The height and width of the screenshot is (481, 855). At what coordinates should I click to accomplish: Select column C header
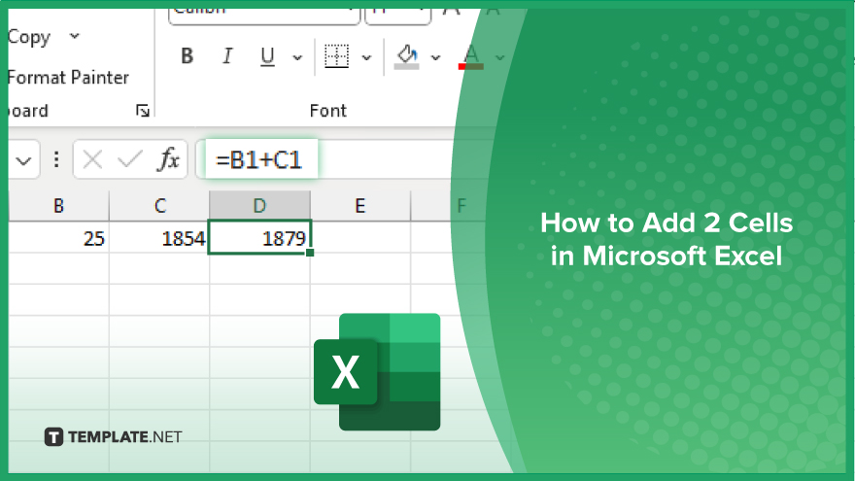pos(159,206)
